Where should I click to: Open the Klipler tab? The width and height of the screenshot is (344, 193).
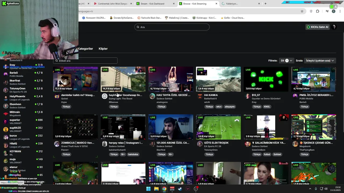pos(103,49)
